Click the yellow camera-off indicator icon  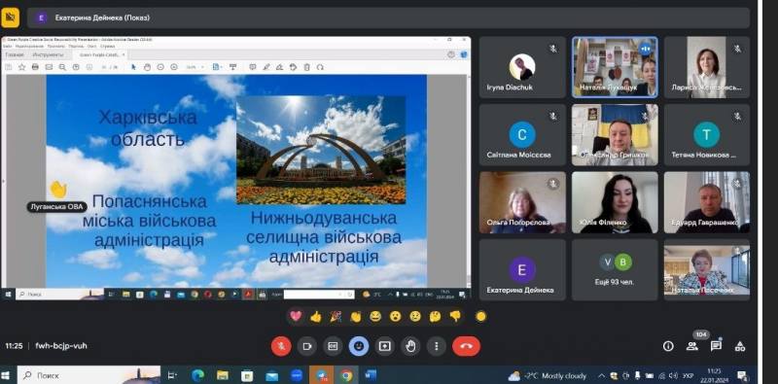pos(10,17)
